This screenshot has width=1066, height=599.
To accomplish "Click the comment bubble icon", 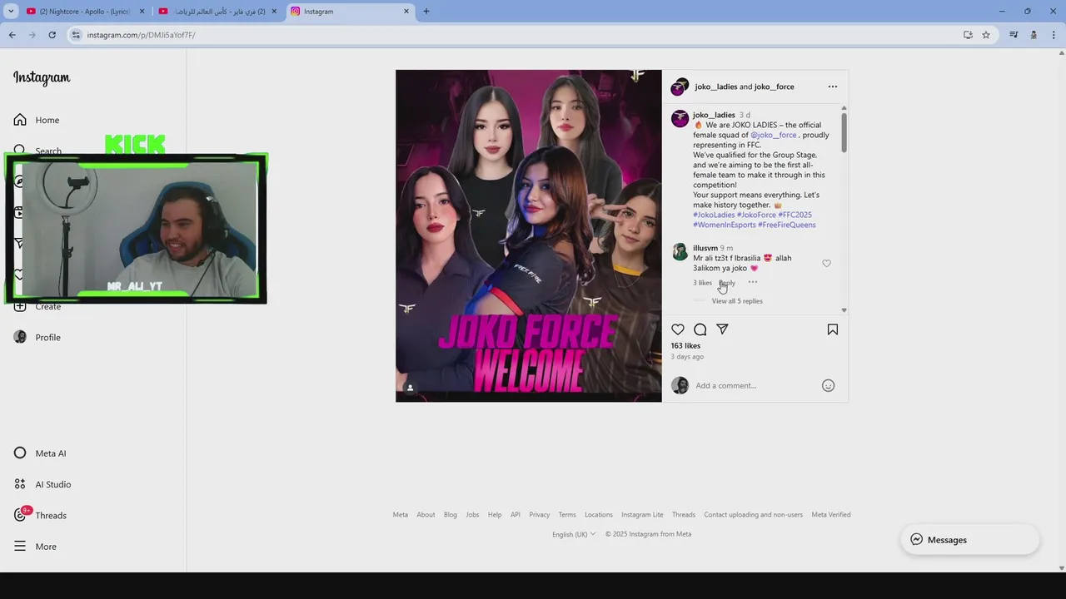I will [x=700, y=329].
